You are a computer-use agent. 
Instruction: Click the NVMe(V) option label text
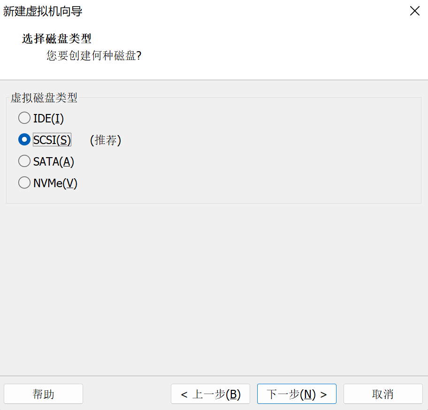[x=55, y=183]
